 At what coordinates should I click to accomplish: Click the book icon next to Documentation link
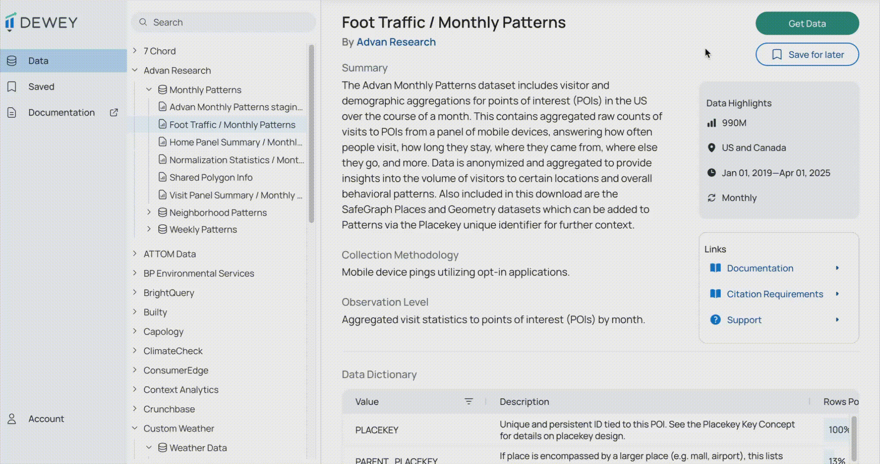pyautogui.click(x=715, y=268)
